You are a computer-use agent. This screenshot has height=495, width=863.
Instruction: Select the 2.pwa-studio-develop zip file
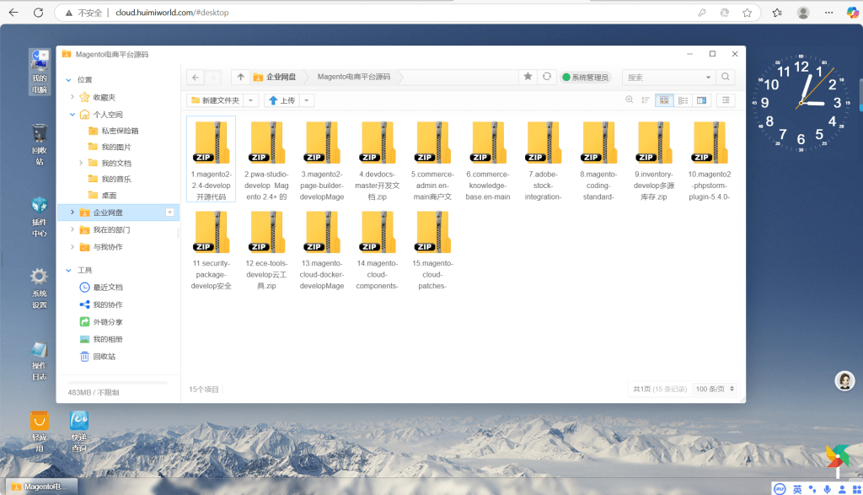[x=266, y=159]
